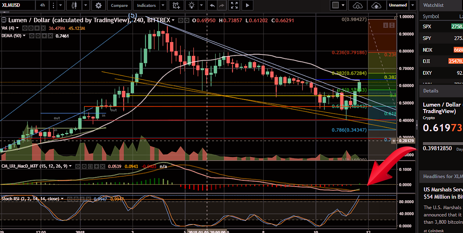Expand the chart style dropdown arrow
Image resolution: width=463 pixels, height=233 pixels.
pos(86,5)
